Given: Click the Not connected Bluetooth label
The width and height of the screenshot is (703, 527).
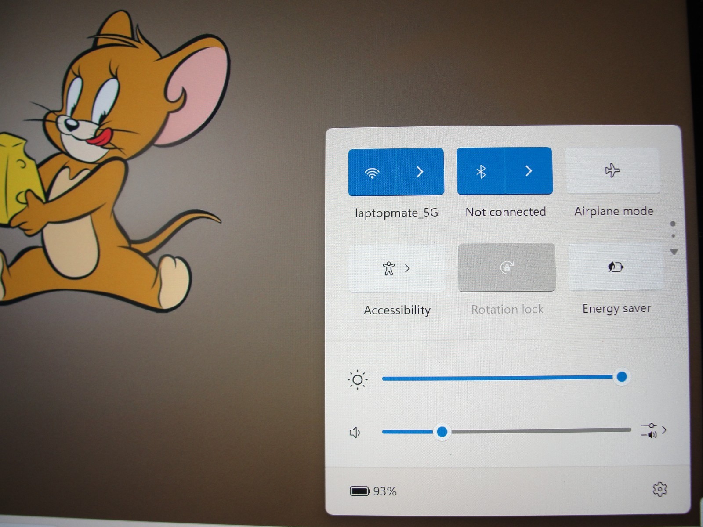Looking at the screenshot, I should [x=506, y=212].
